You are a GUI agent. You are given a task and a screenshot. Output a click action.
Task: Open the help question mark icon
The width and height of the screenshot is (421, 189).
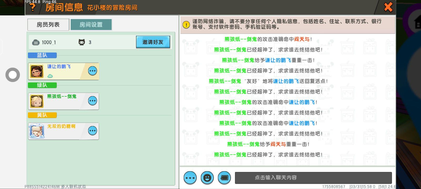tap(33, 7)
